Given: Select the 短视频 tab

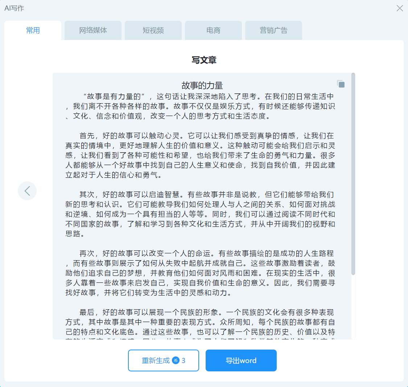Looking at the screenshot, I should pos(153,31).
